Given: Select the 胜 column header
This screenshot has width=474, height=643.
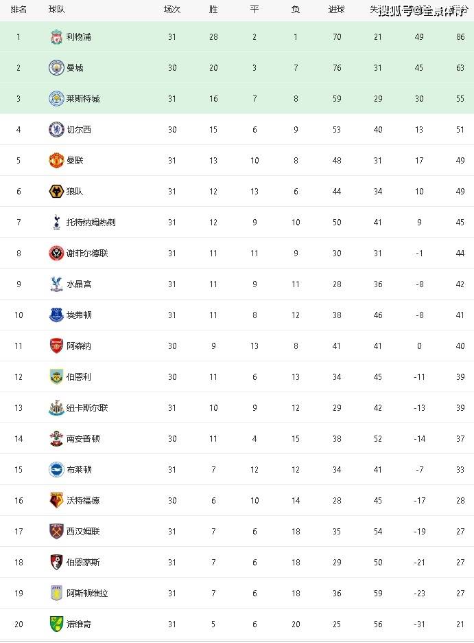Looking at the screenshot, I should pyautogui.click(x=213, y=10).
